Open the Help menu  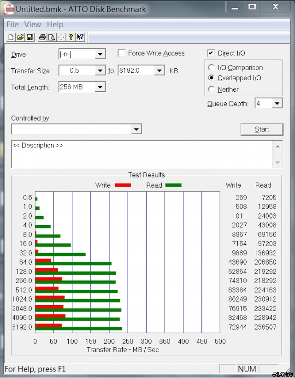(55, 24)
